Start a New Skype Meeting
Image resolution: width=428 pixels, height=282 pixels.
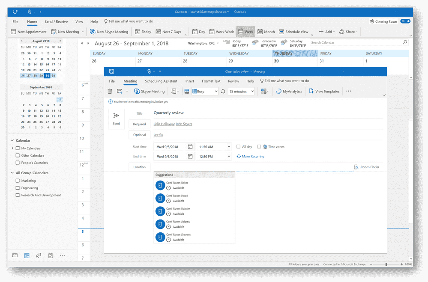[109, 32]
